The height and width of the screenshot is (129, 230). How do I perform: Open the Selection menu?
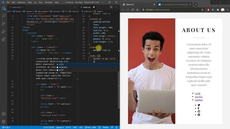[x=21, y=3]
